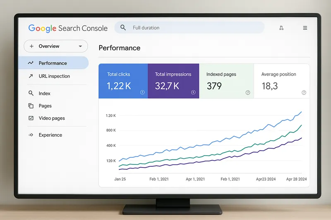331x220 pixels.
Task: Click help icon on Indexed pages card
Action: click(x=248, y=92)
